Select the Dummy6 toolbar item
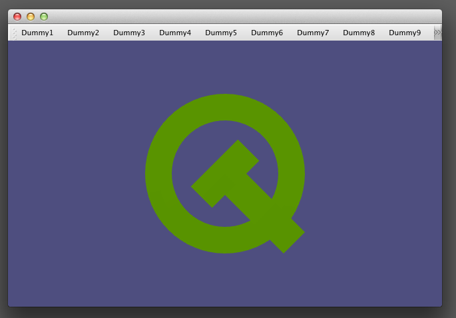Screen dimensions: 456x318 (x=267, y=33)
